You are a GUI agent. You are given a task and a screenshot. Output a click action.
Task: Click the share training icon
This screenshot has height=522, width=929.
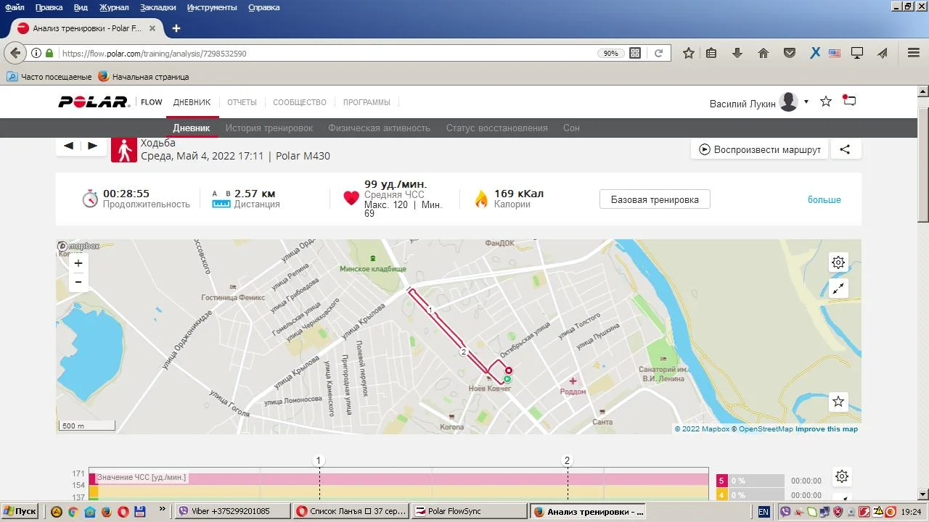pos(845,149)
